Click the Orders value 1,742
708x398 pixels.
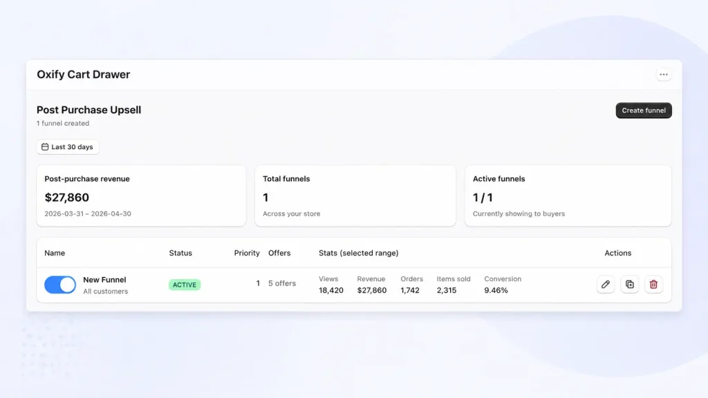click(x=410, y=290)
